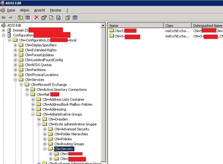The width and height of the screenshot is (223, 164).
Task: Toggle the action pane toolbar icon
Action: (x=75, y=18)
